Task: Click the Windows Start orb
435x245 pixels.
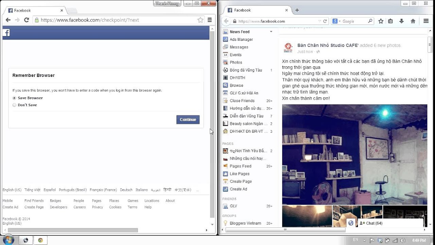Action: [8, 240]
